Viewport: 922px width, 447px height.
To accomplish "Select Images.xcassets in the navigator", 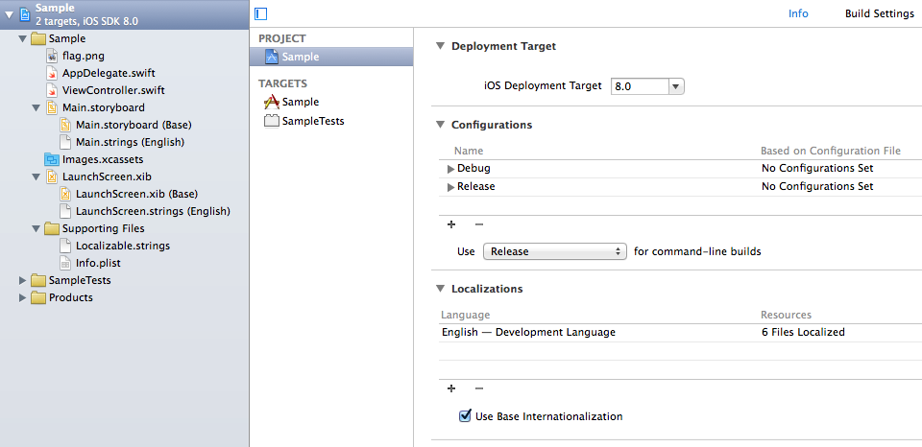I will [x=103, y=159].
